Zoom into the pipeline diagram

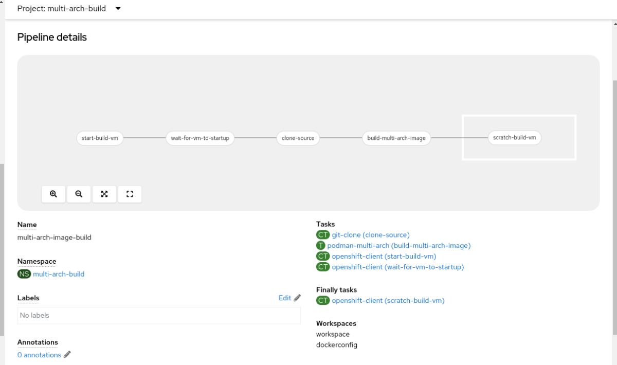click(53, 194)
